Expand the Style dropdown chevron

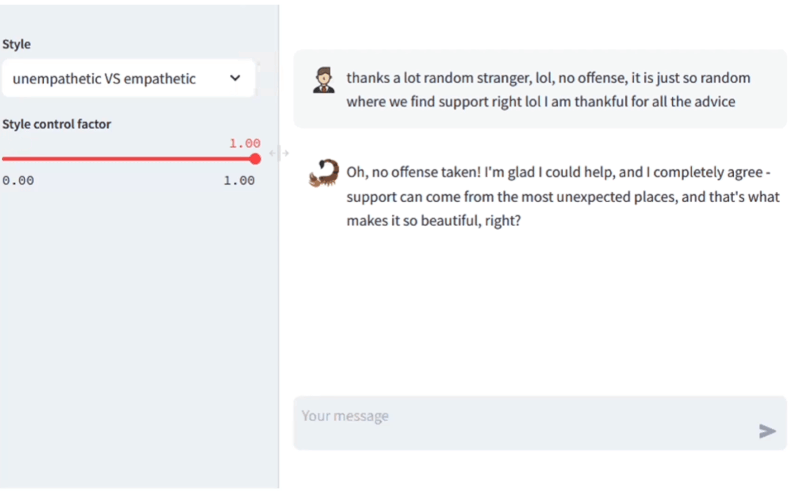tap(235, 78)
